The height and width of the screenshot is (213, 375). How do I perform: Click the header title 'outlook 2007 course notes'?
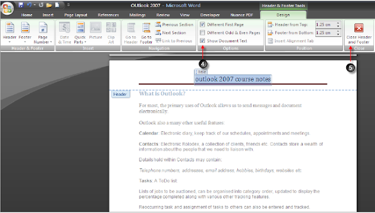[233, 79]
